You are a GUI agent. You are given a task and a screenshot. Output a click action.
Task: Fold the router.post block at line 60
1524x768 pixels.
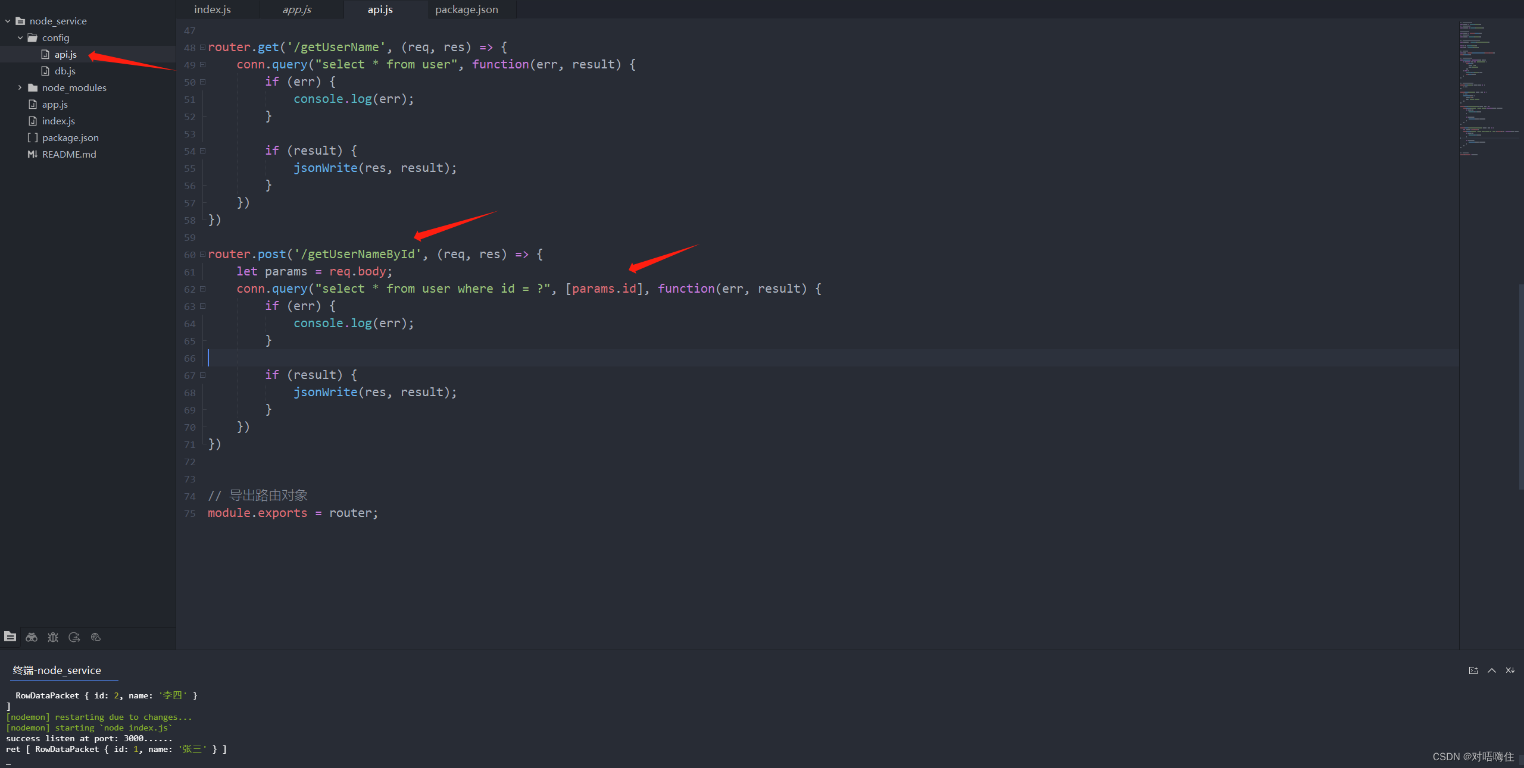203,255
